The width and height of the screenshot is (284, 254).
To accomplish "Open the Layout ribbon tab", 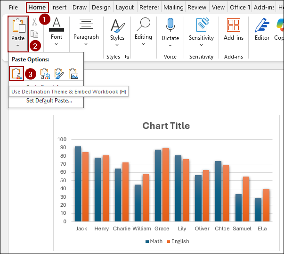I will (x=125, y=7).
